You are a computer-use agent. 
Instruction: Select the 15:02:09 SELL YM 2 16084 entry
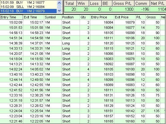coord(28,7)
